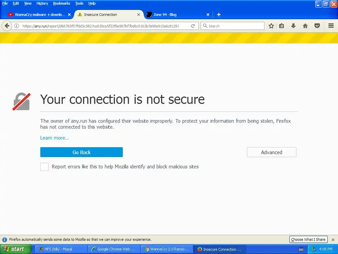The image size is (338, 254).
Task: Bookmark this page with the star icon
Action: (271, 26)
